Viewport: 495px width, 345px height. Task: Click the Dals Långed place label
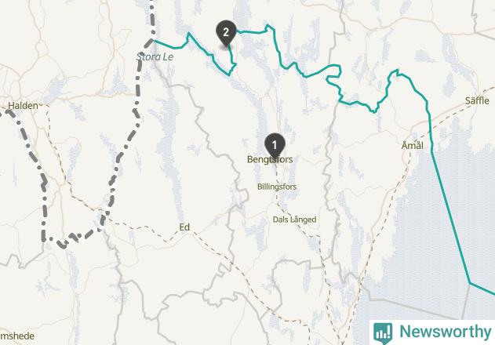point(294,220)
